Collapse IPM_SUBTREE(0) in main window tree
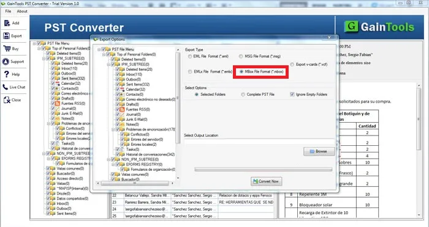429x227 pixels. (44, 59)
